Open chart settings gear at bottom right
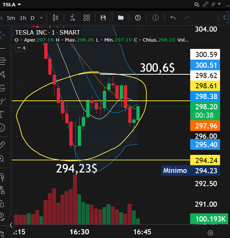Viewport: 230px width, 238px height. (210, 233)
